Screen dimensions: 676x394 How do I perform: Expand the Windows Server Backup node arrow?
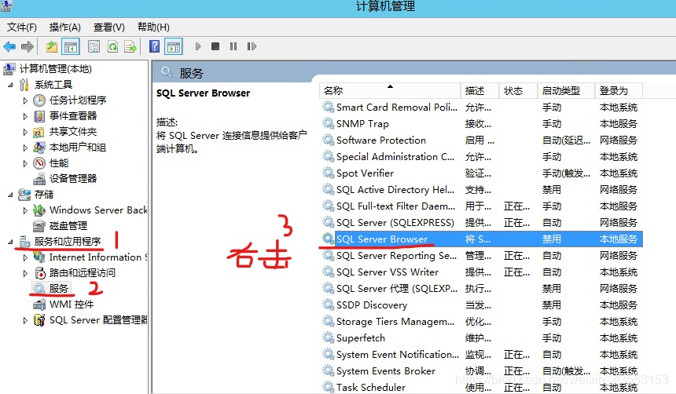[25, 210]
